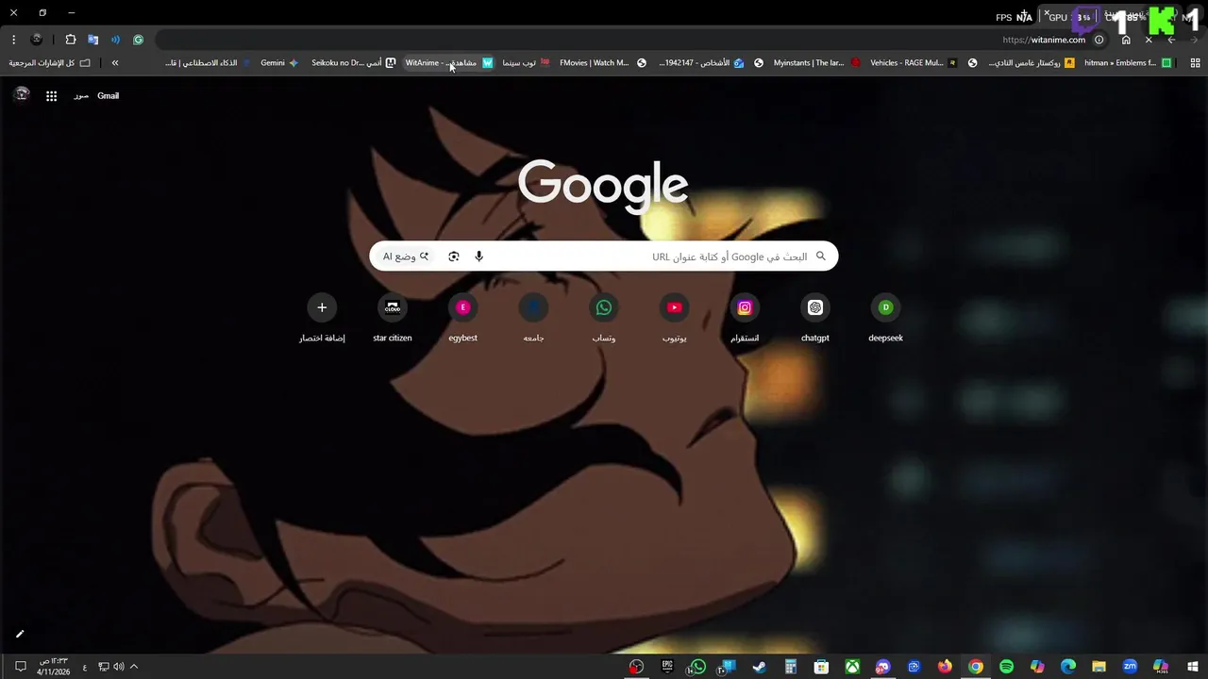Image resolution: width=1208 pixels, height=679 pixels.
Task: View site information icon beside witanime.com
Action: pyautogui.click(x=1099, y=40)
